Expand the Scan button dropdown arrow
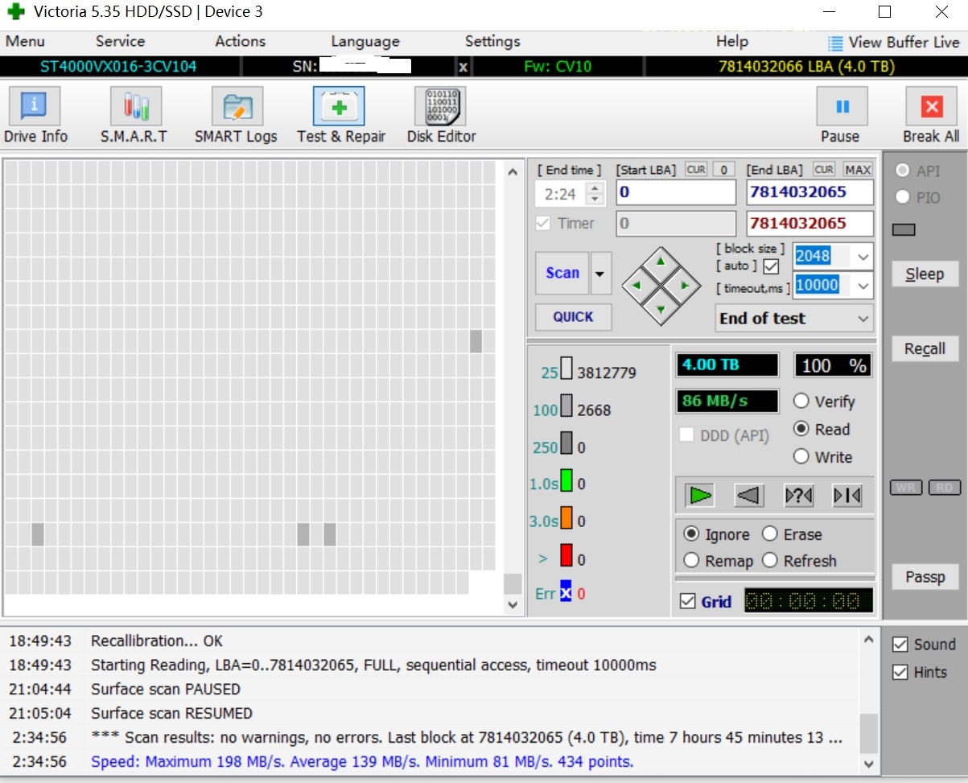 (600, 274)
